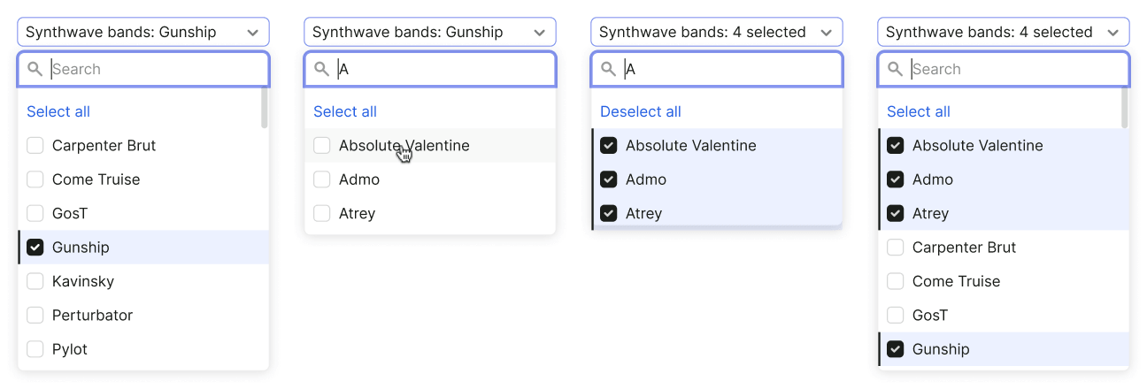
Task: Click 'Select all' in the fourth panel
Action: click(x=919, y=111)
